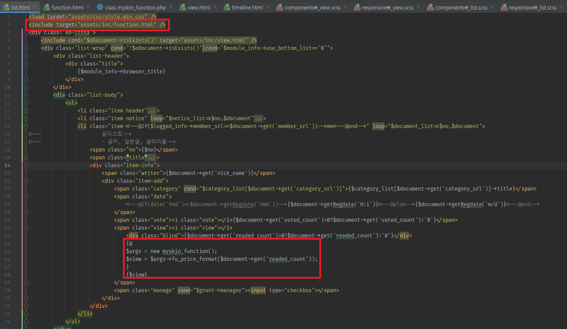
Task: Click the inline folded ellipsis on item notice line
Action: click(258, 118)
